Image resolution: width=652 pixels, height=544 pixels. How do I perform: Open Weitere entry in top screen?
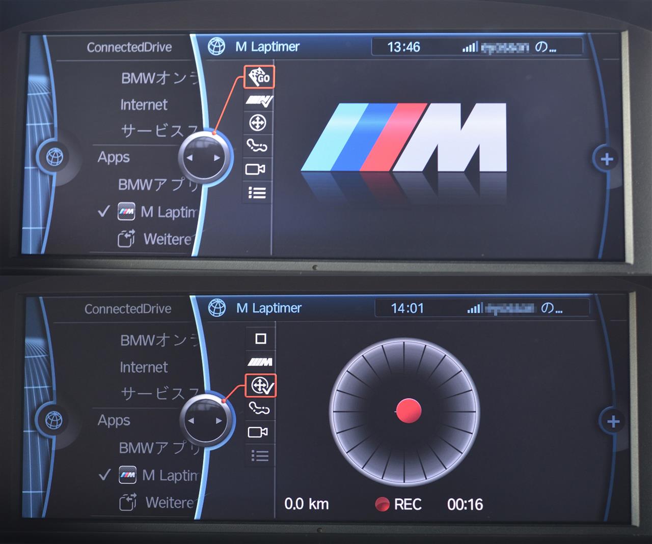tap(155, 239)
